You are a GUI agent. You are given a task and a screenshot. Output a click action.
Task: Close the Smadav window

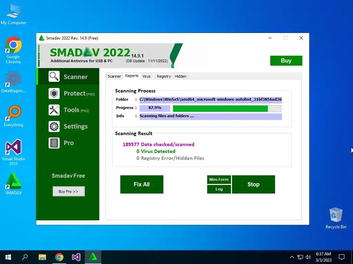click(x=301, y=38)
